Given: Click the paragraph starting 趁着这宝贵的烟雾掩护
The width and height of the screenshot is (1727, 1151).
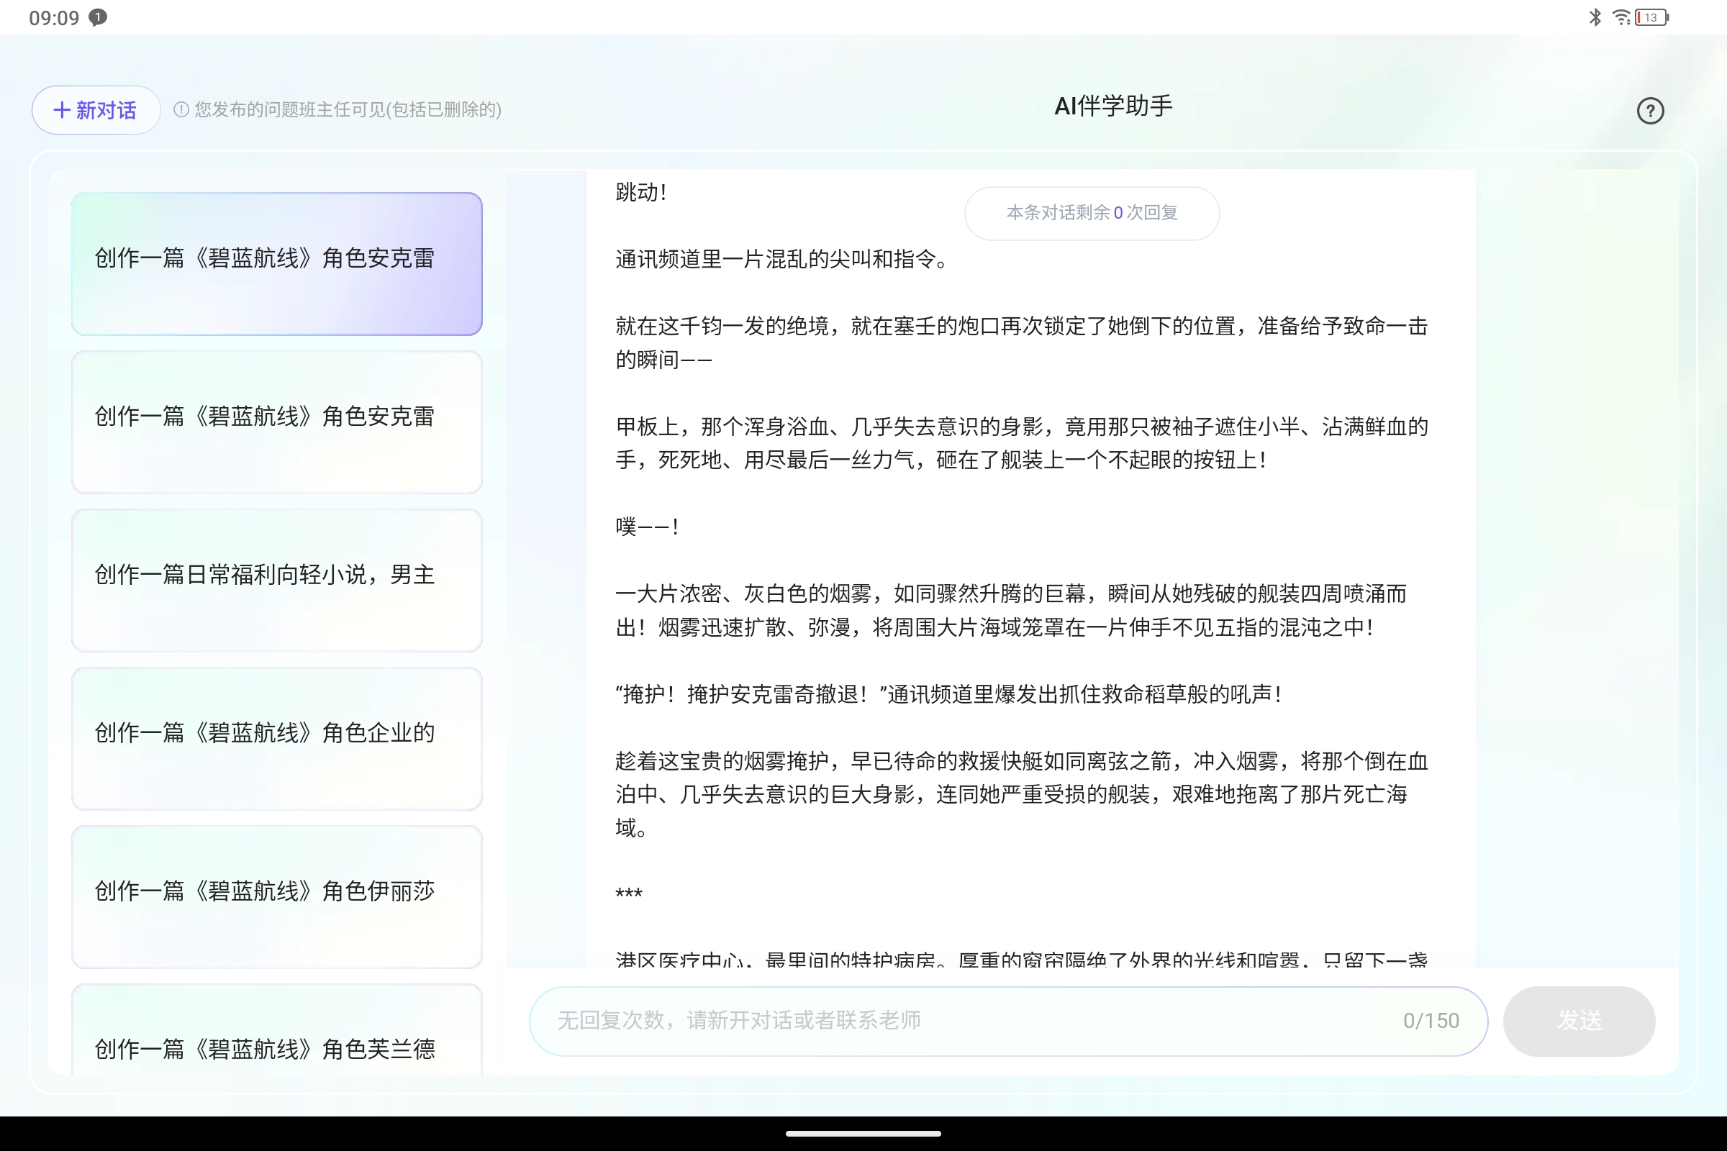Looking at the screenshot, I should (1021, 794).
